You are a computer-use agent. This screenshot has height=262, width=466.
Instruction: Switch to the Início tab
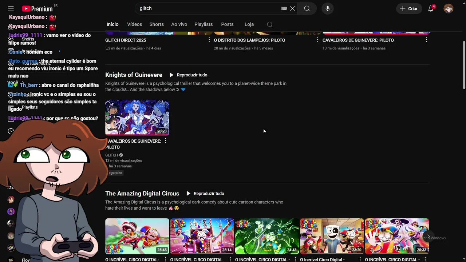(112, 24)
